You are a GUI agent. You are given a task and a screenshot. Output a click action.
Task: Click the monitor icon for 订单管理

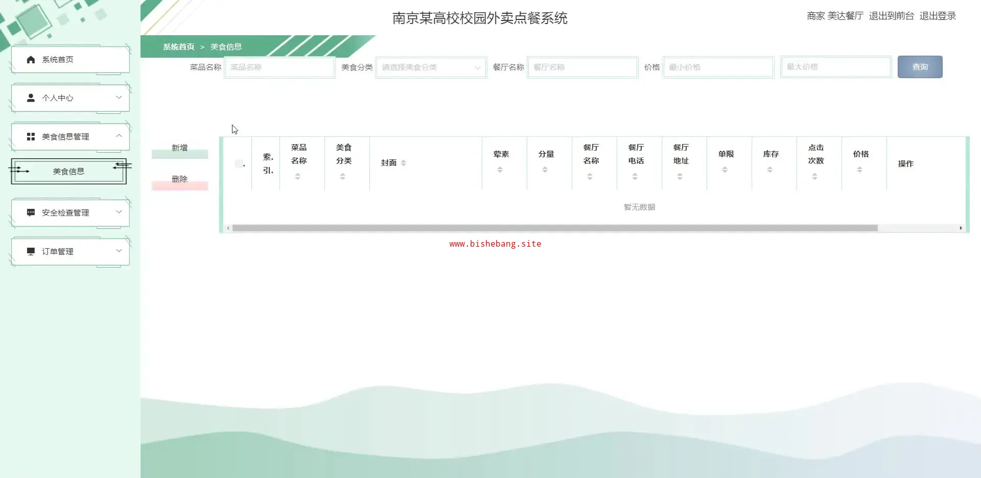31,251
